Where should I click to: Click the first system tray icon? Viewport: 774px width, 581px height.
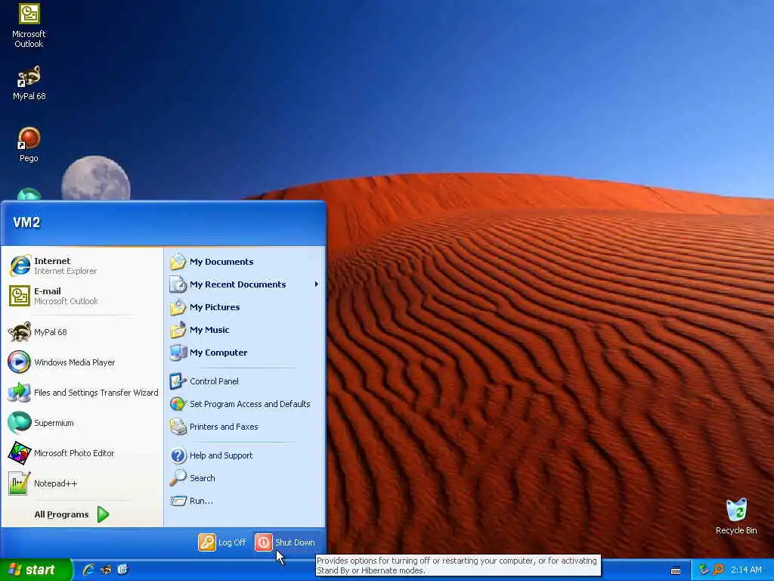(x=704, y=570)
